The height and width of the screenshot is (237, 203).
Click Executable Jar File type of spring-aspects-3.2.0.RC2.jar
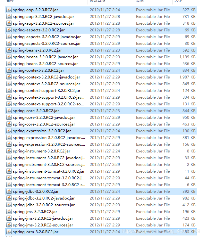(153, 30)
